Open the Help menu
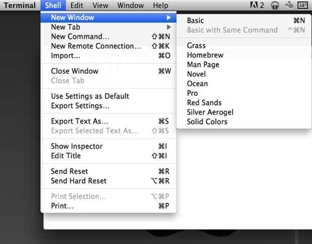 tap(161, 6)
